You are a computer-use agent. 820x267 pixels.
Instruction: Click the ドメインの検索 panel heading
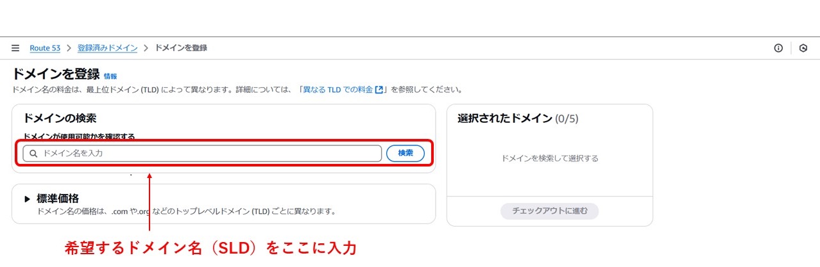(60, 118)
